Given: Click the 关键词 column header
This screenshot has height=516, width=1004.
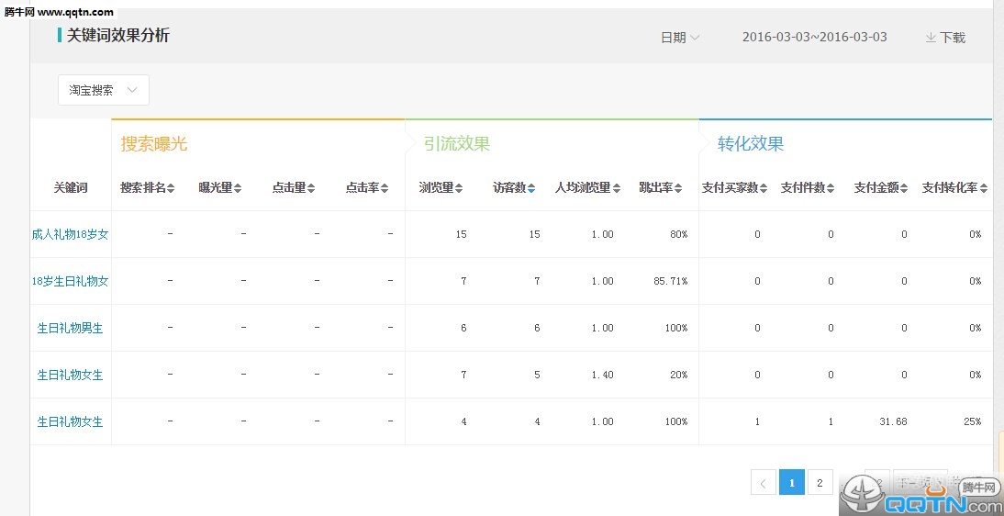Looking at the screenshot, I should point(71,188).
